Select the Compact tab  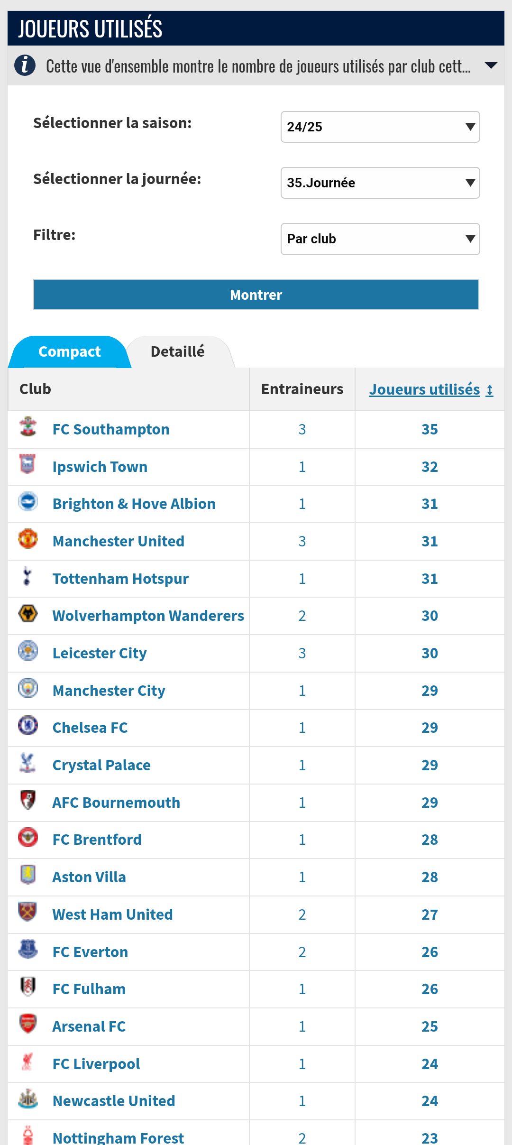(70, 351)
